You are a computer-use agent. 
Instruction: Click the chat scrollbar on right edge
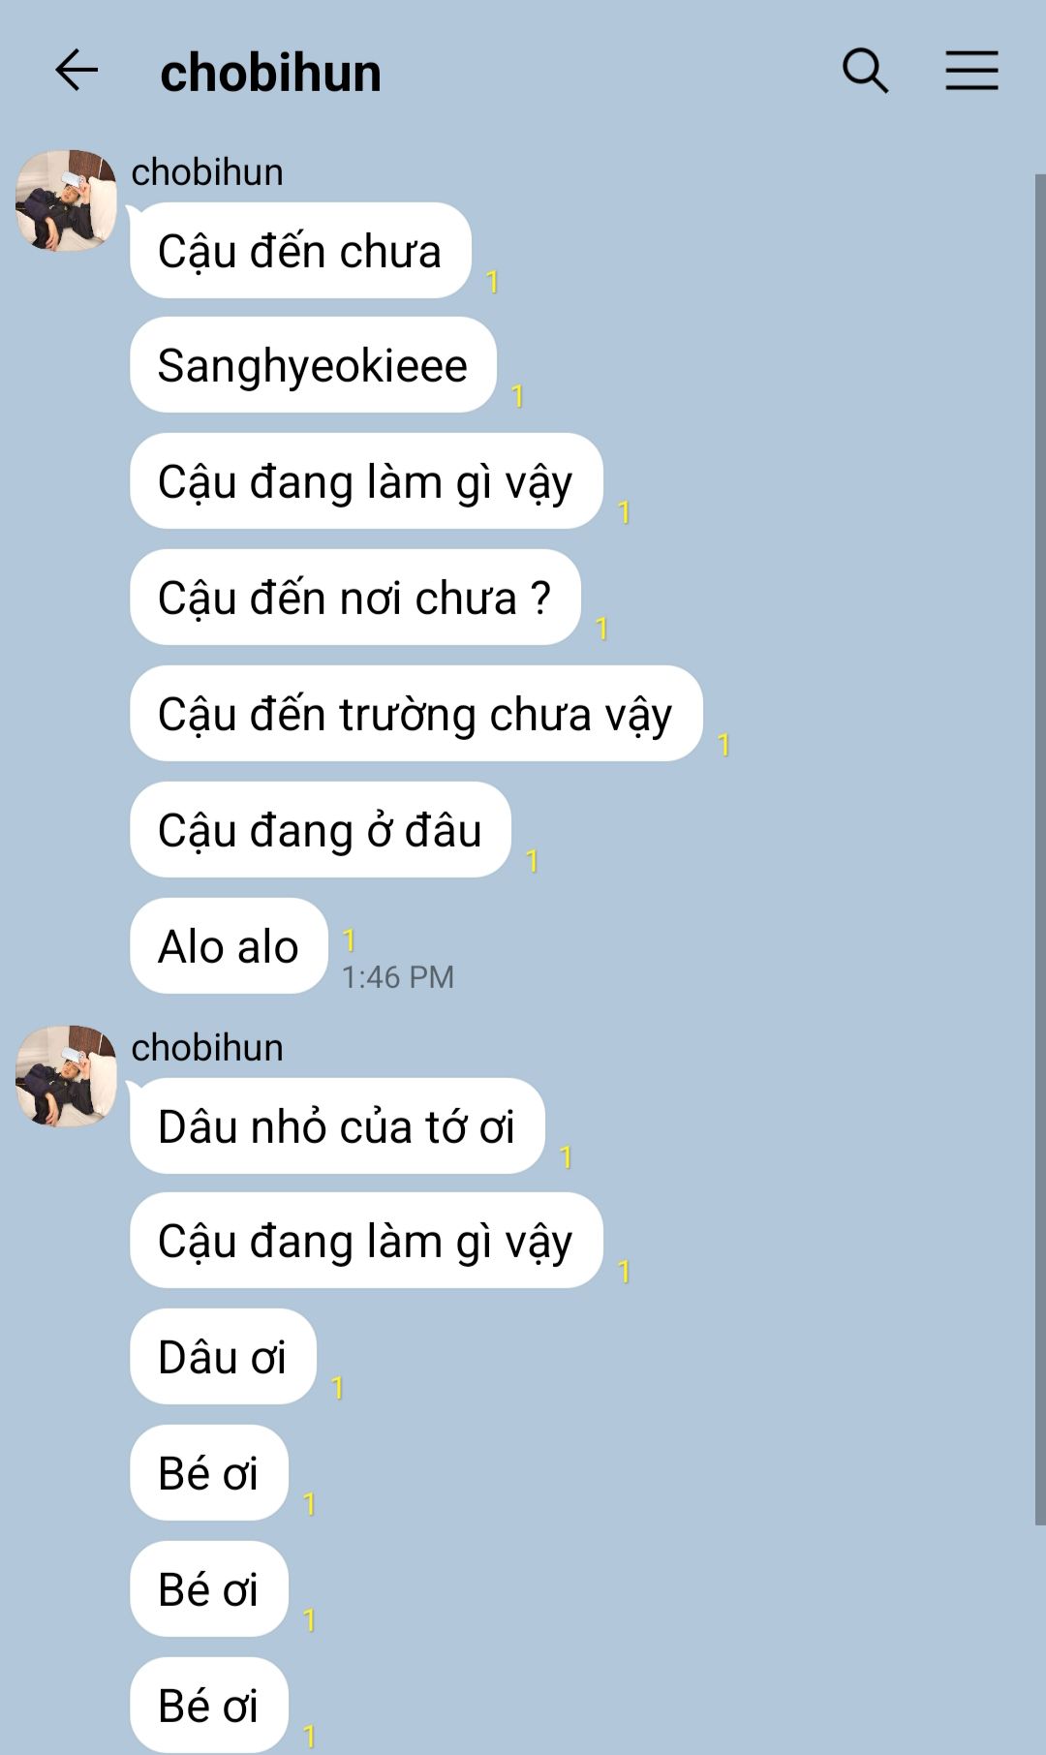(x=1040, y=849)
